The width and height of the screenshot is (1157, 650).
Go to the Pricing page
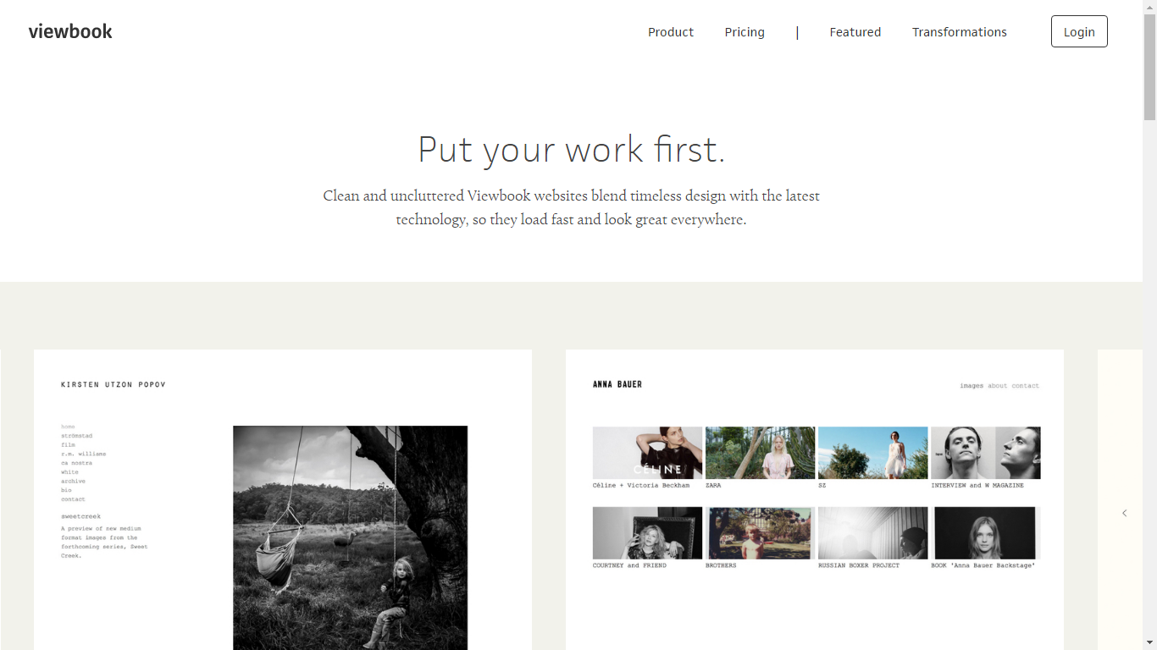click(x=745, y=32)
